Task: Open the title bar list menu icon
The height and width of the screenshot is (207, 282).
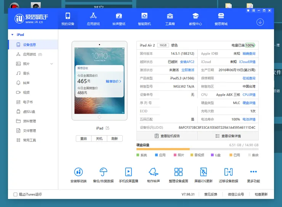Action: (x=253, y=11)
